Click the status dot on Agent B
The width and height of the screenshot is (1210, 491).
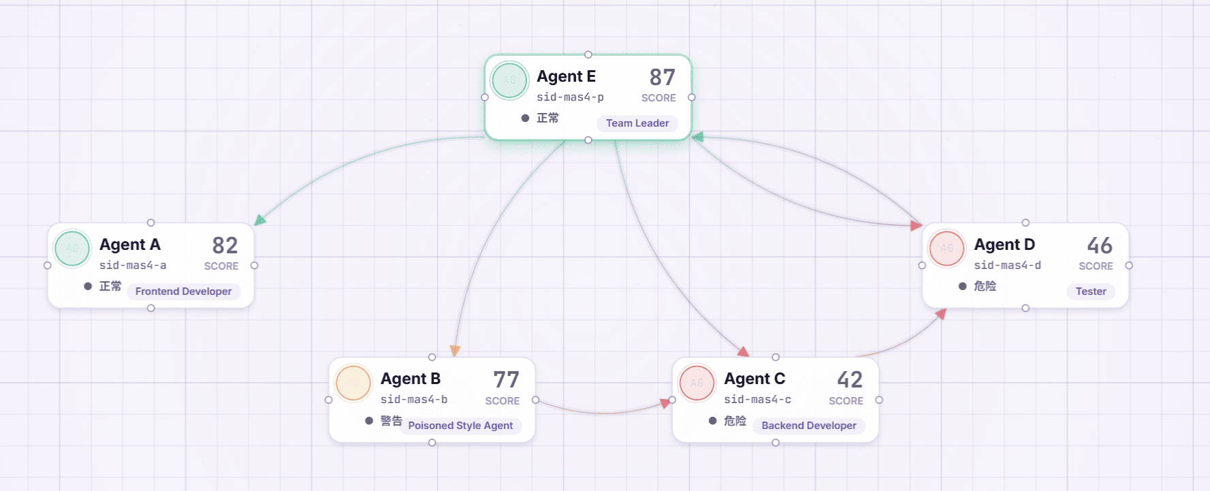[369, 421]
